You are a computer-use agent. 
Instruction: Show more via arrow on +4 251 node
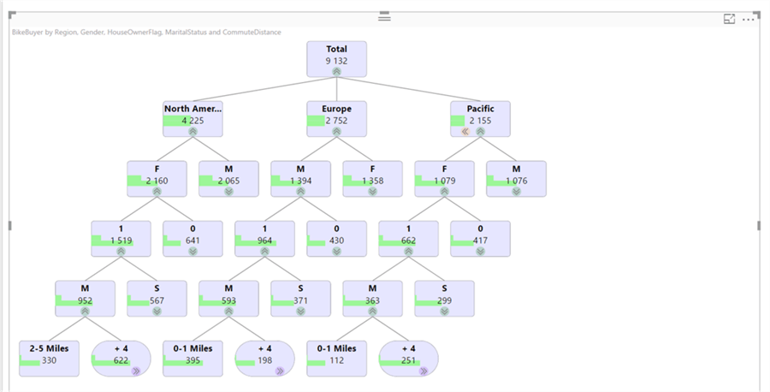click(x=423, y=371)
